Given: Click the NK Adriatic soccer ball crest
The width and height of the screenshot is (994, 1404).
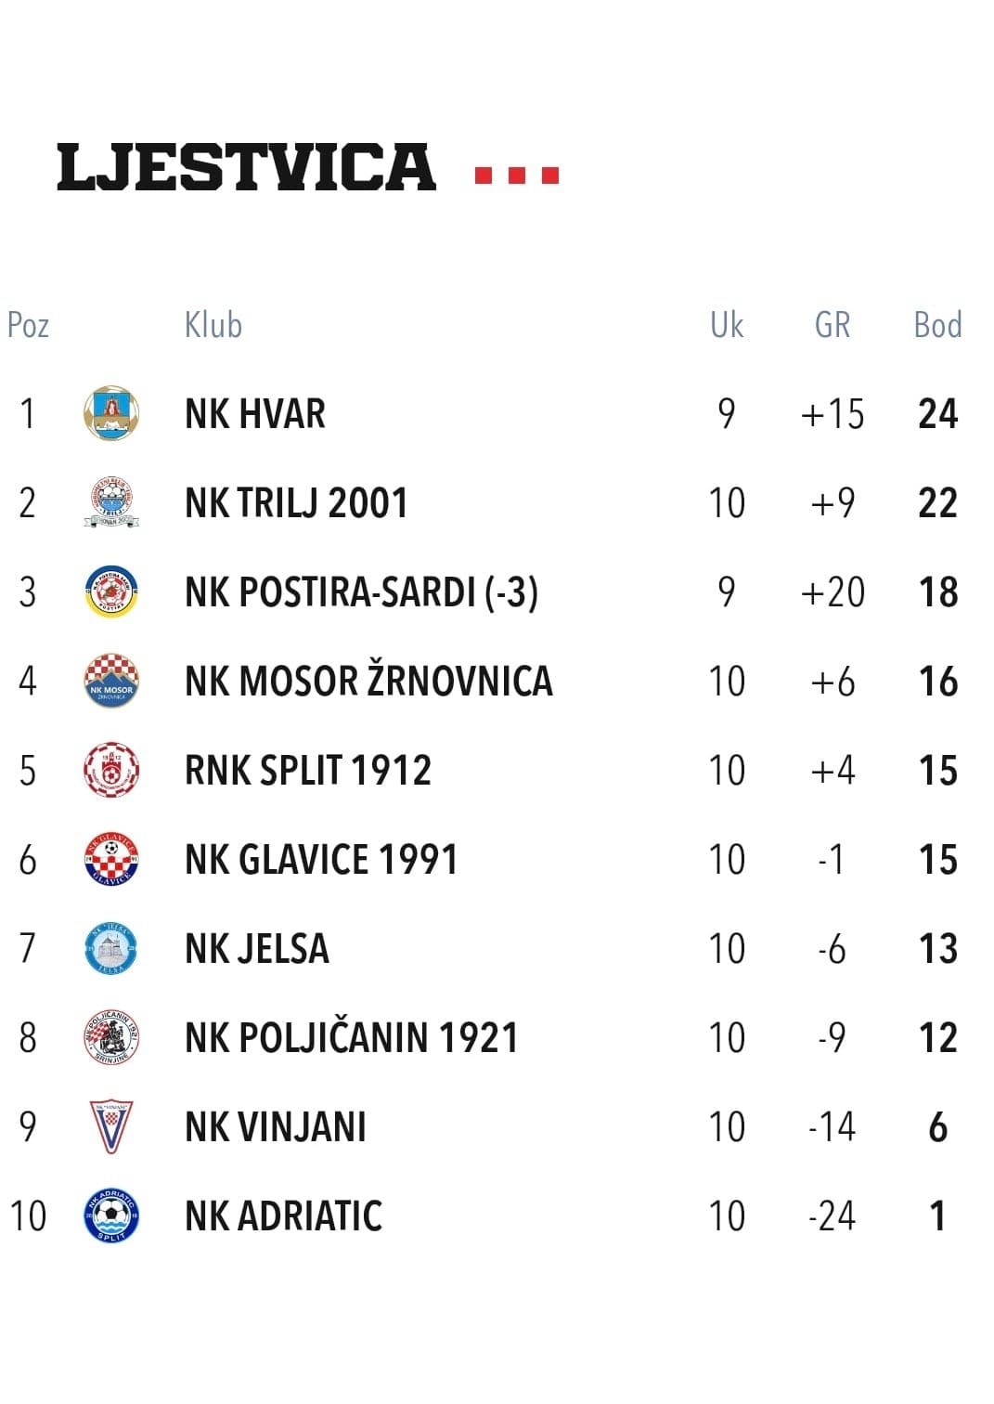Looking at the screenshot, I should tap(111, 1216).
